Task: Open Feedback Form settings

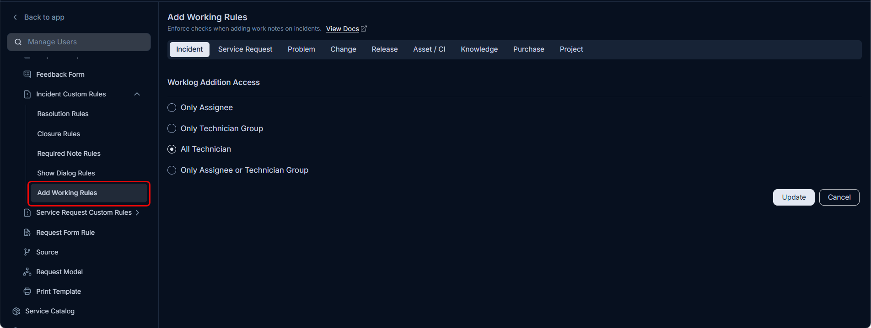Action: click(60, 74)
